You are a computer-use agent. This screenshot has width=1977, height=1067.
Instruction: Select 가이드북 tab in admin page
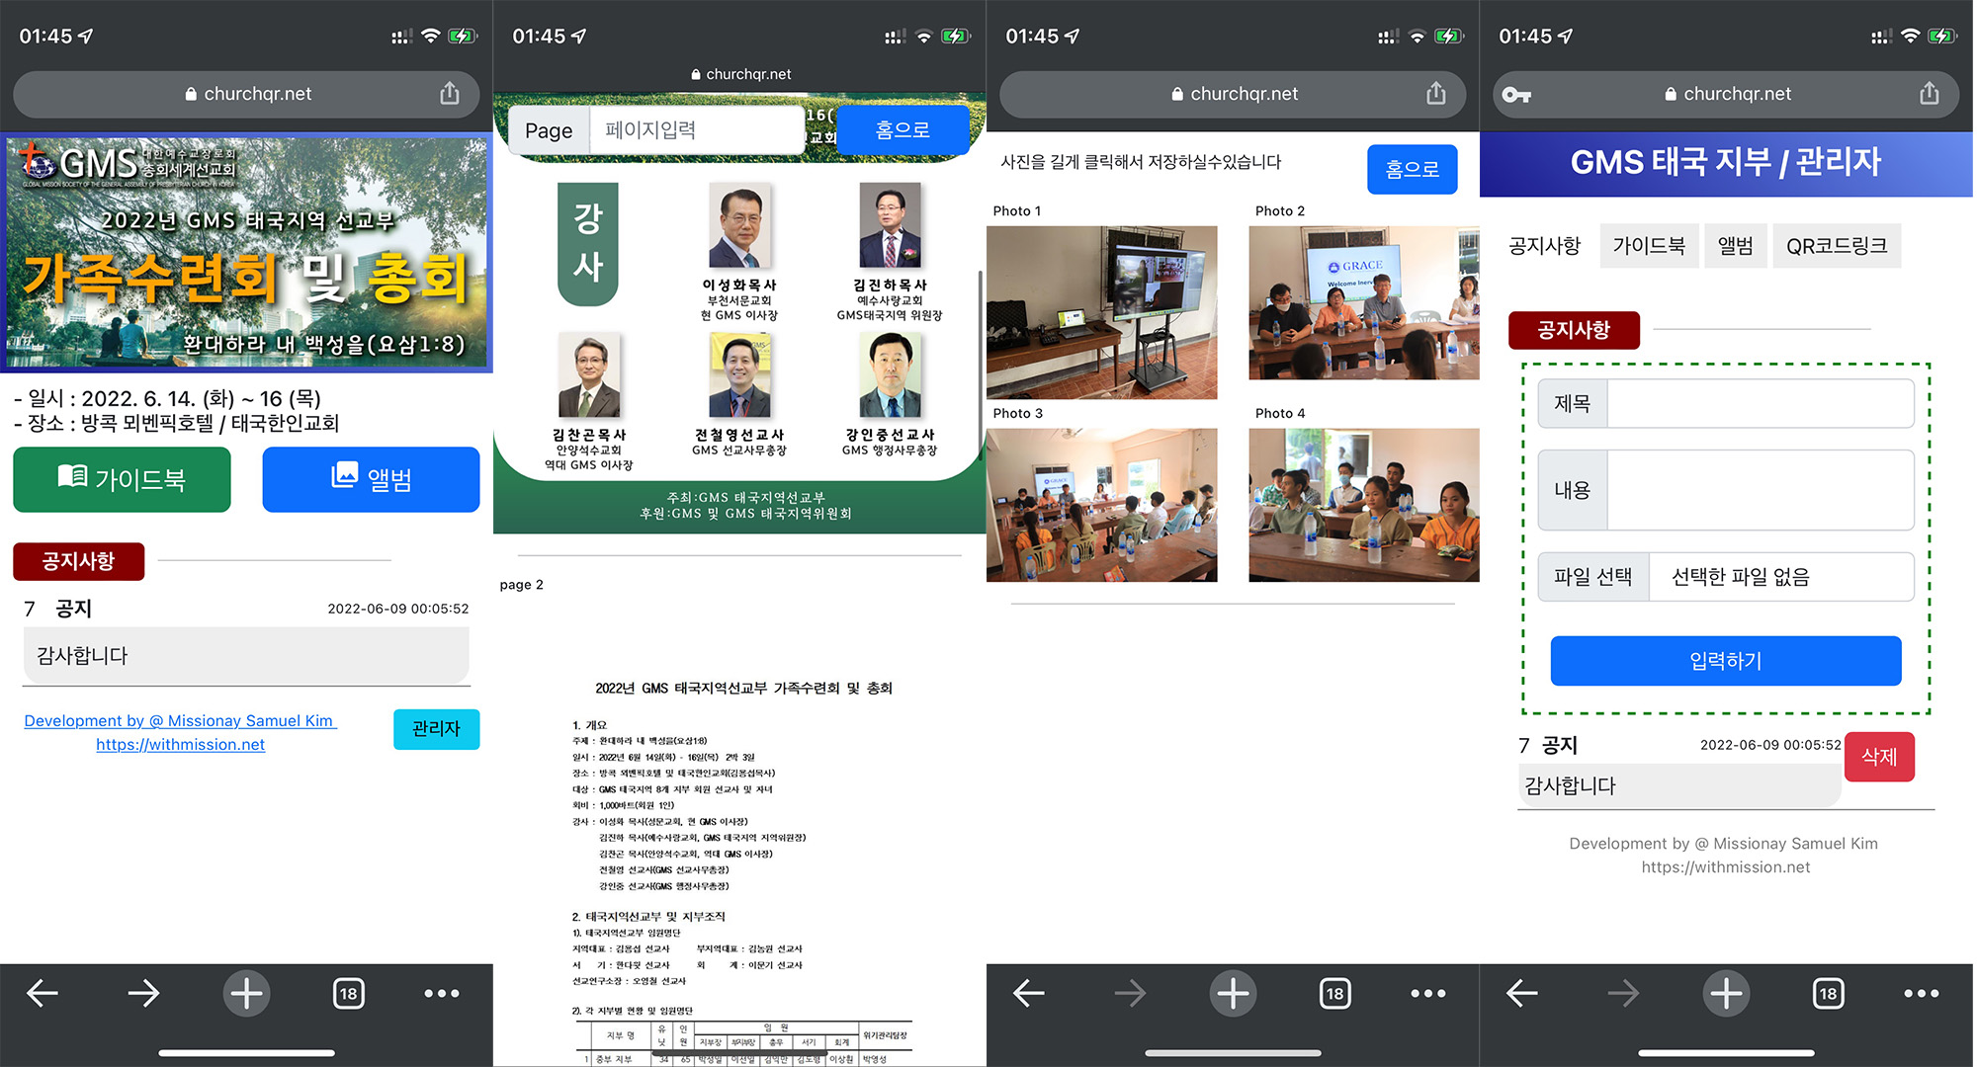click(x=1649, y=245)
